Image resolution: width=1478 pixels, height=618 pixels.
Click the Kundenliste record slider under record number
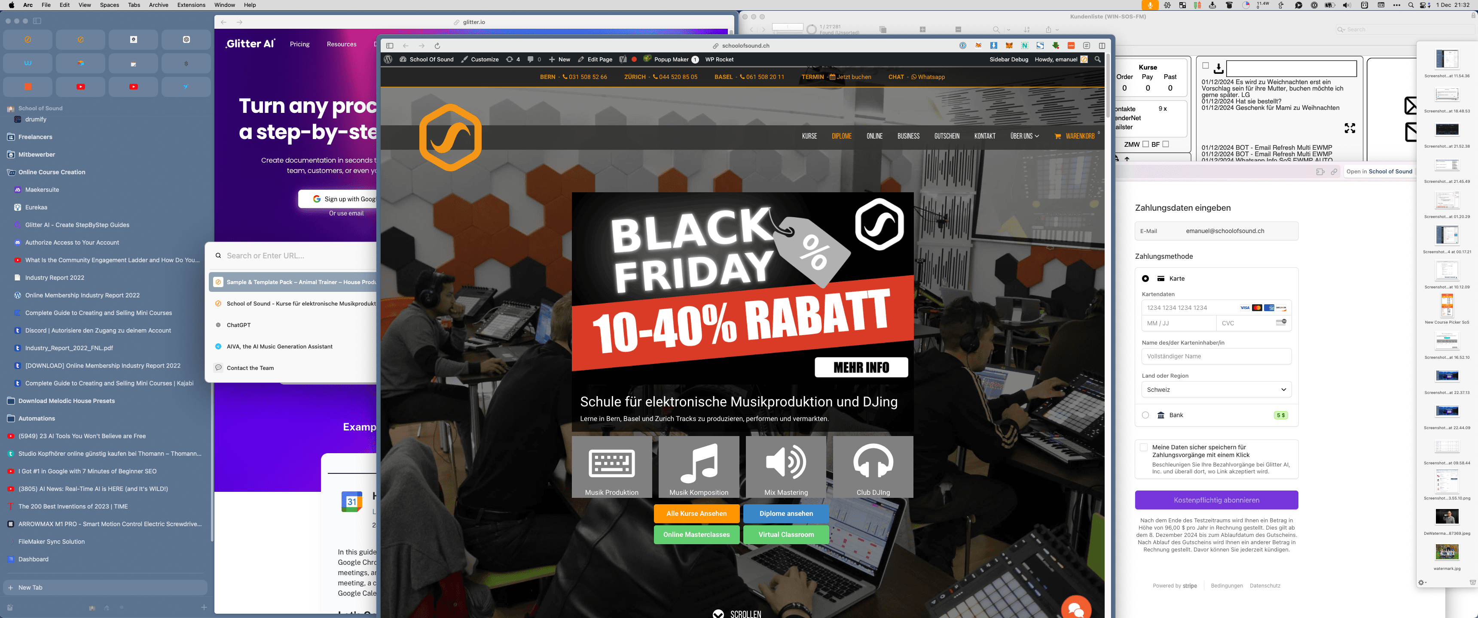coord(787,32)
